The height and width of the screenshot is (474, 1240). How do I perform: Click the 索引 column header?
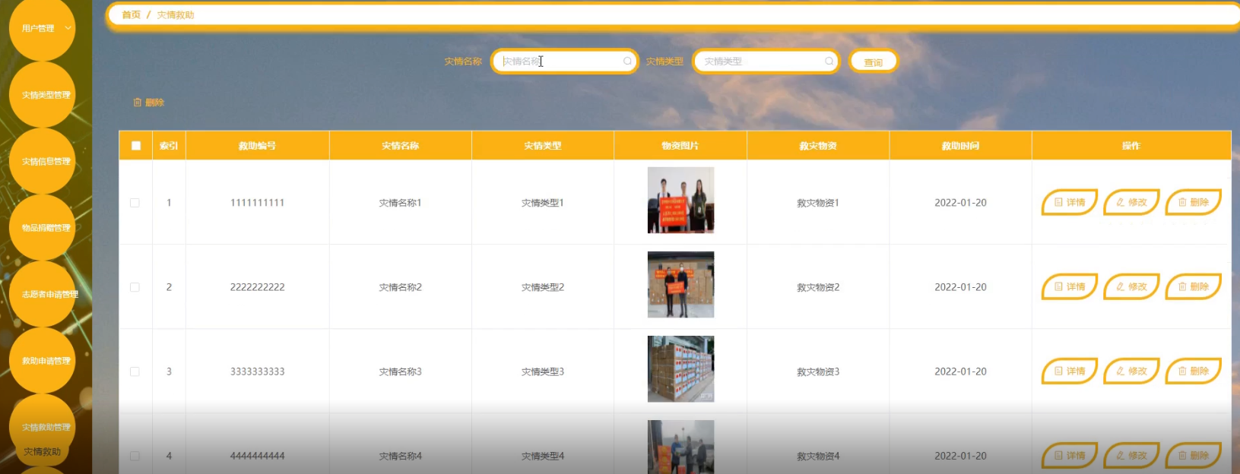coord(169,146)
